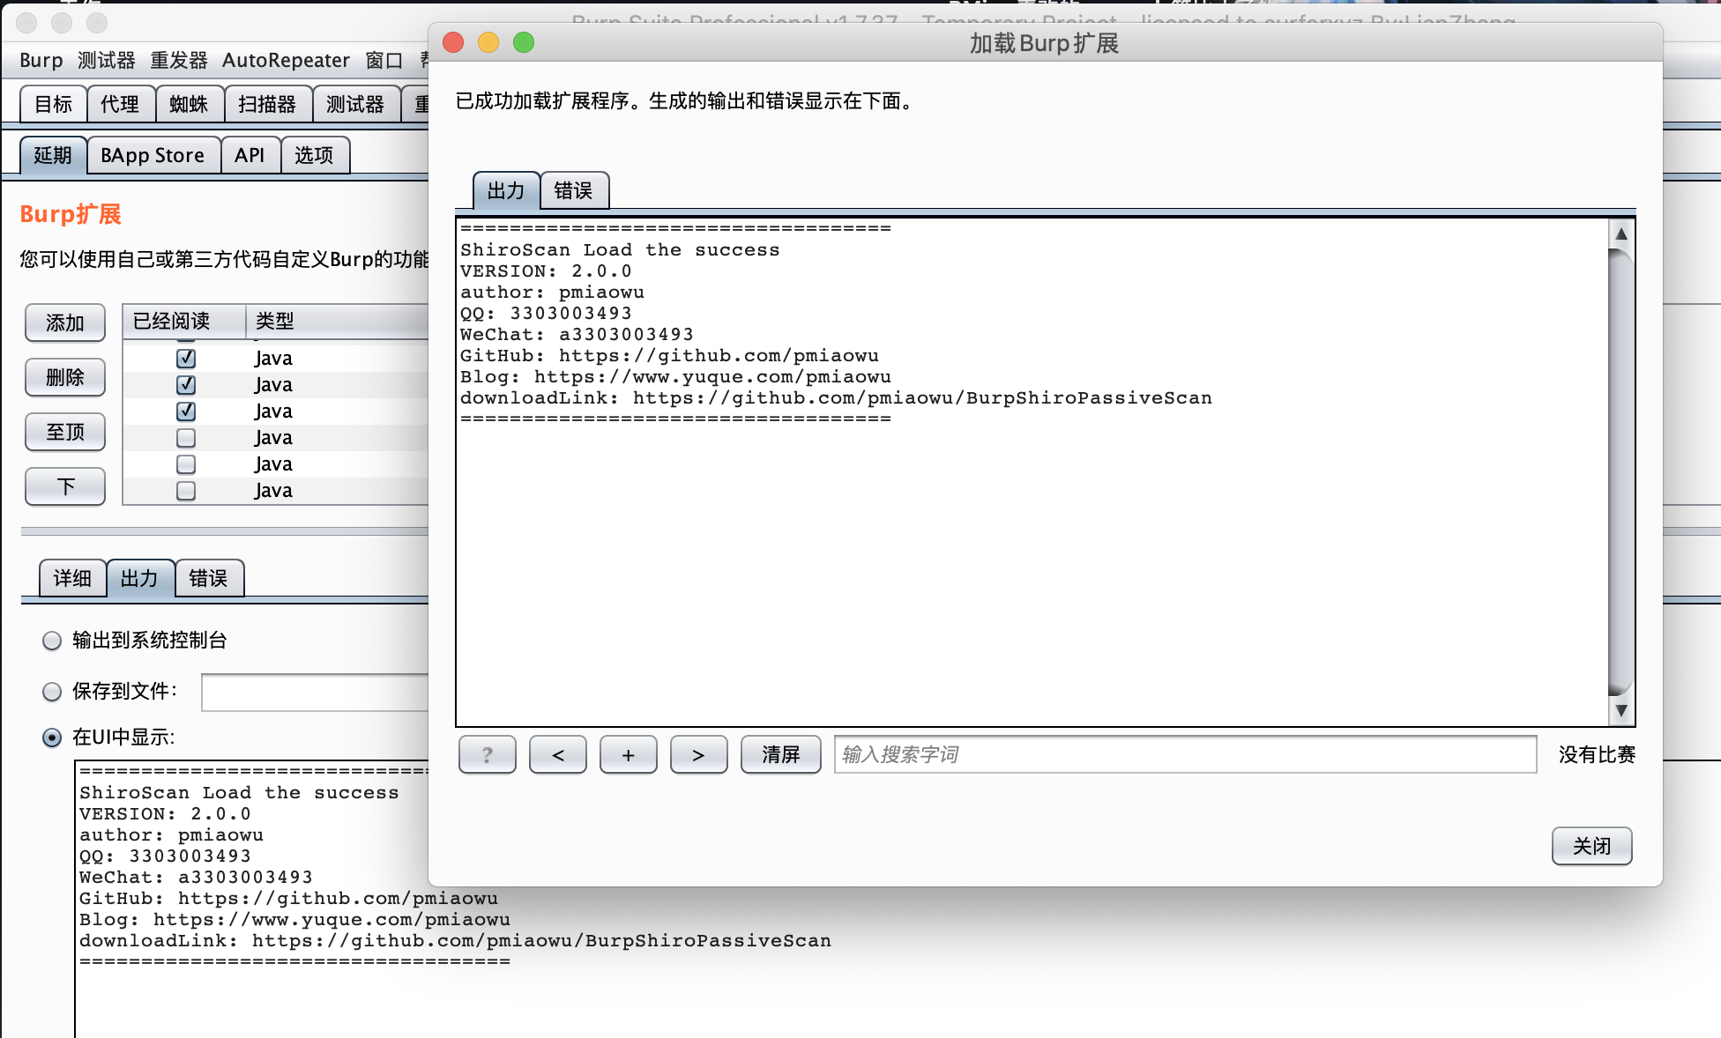Click the next match '>' button
Screen dimensions: 1721x1038
point(698,754)
